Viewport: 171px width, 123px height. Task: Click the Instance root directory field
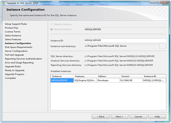pos(121,46)
